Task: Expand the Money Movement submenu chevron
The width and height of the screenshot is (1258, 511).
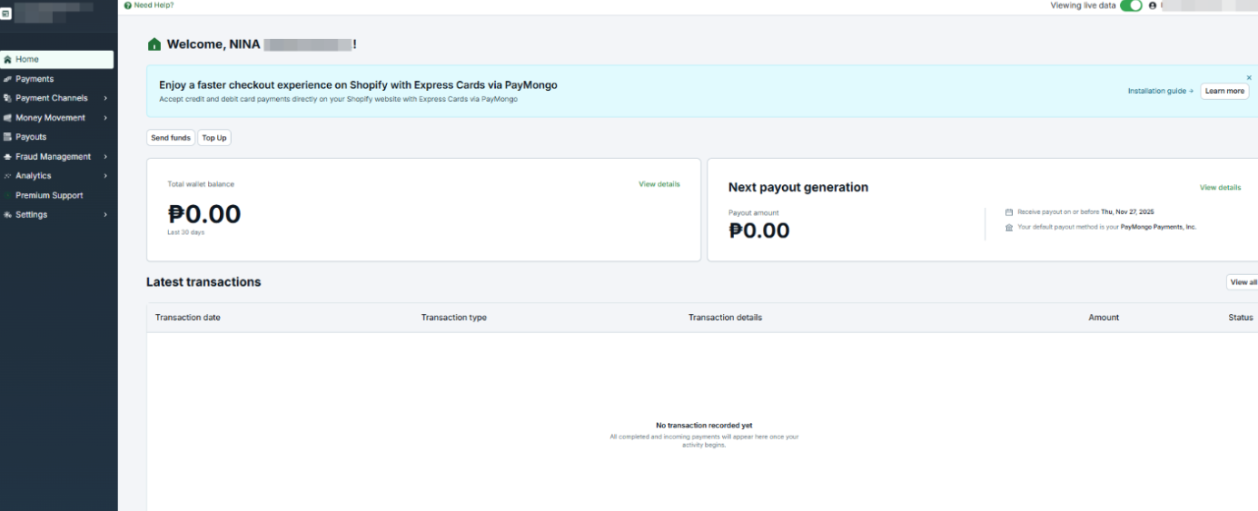Action: [x=105, y=118]
